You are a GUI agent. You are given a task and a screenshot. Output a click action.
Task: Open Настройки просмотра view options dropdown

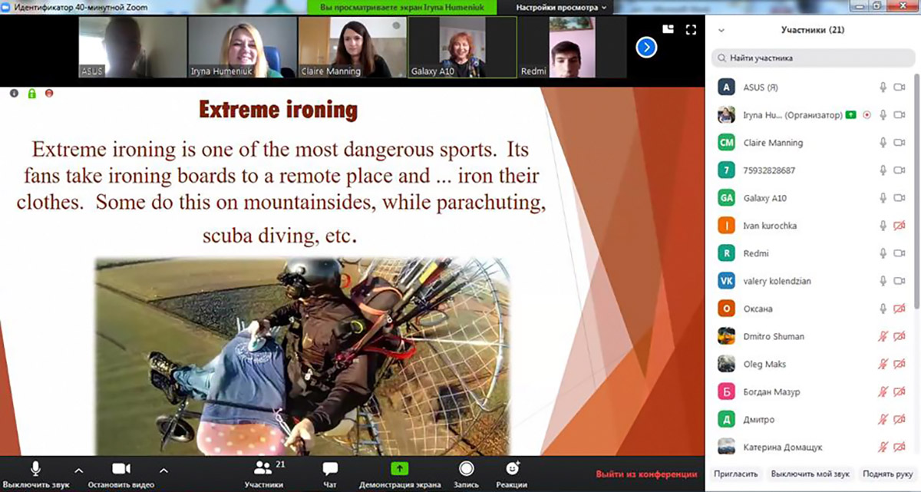pyautogui.click(x=562, y=7)
